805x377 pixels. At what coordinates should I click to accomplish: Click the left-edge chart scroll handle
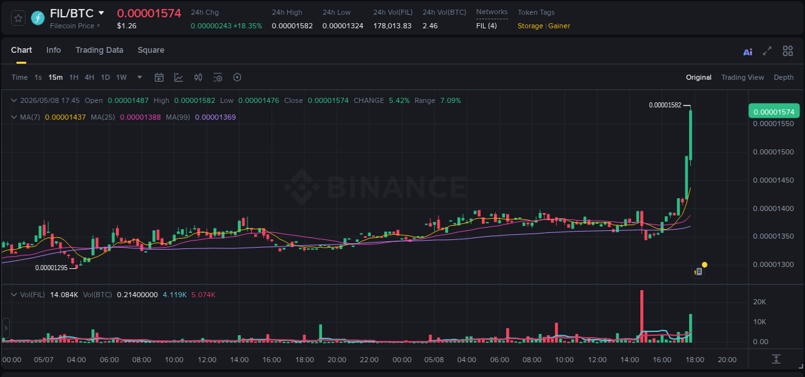click(x=6, y=327)
